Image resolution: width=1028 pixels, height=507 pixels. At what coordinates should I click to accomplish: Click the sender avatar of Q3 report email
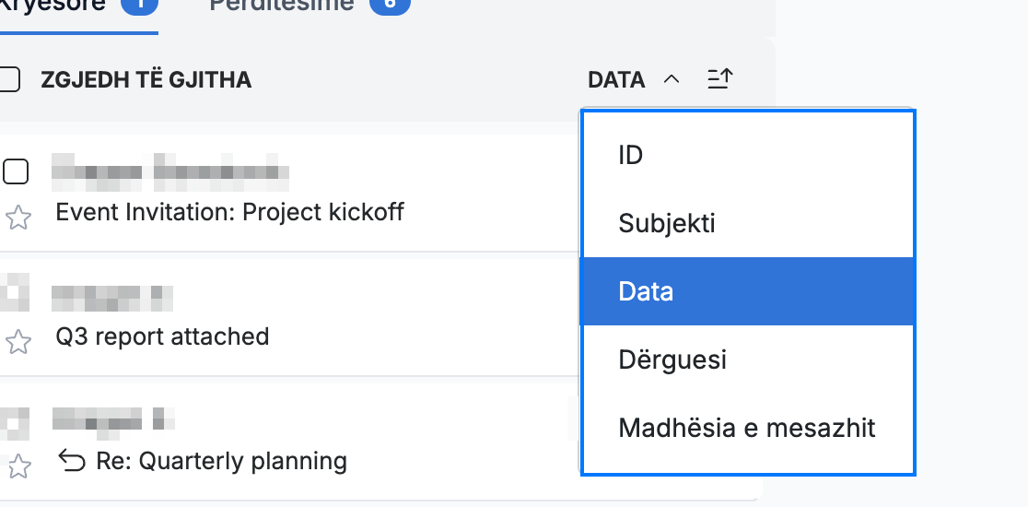pyautogui.click(x=15, y=293)
